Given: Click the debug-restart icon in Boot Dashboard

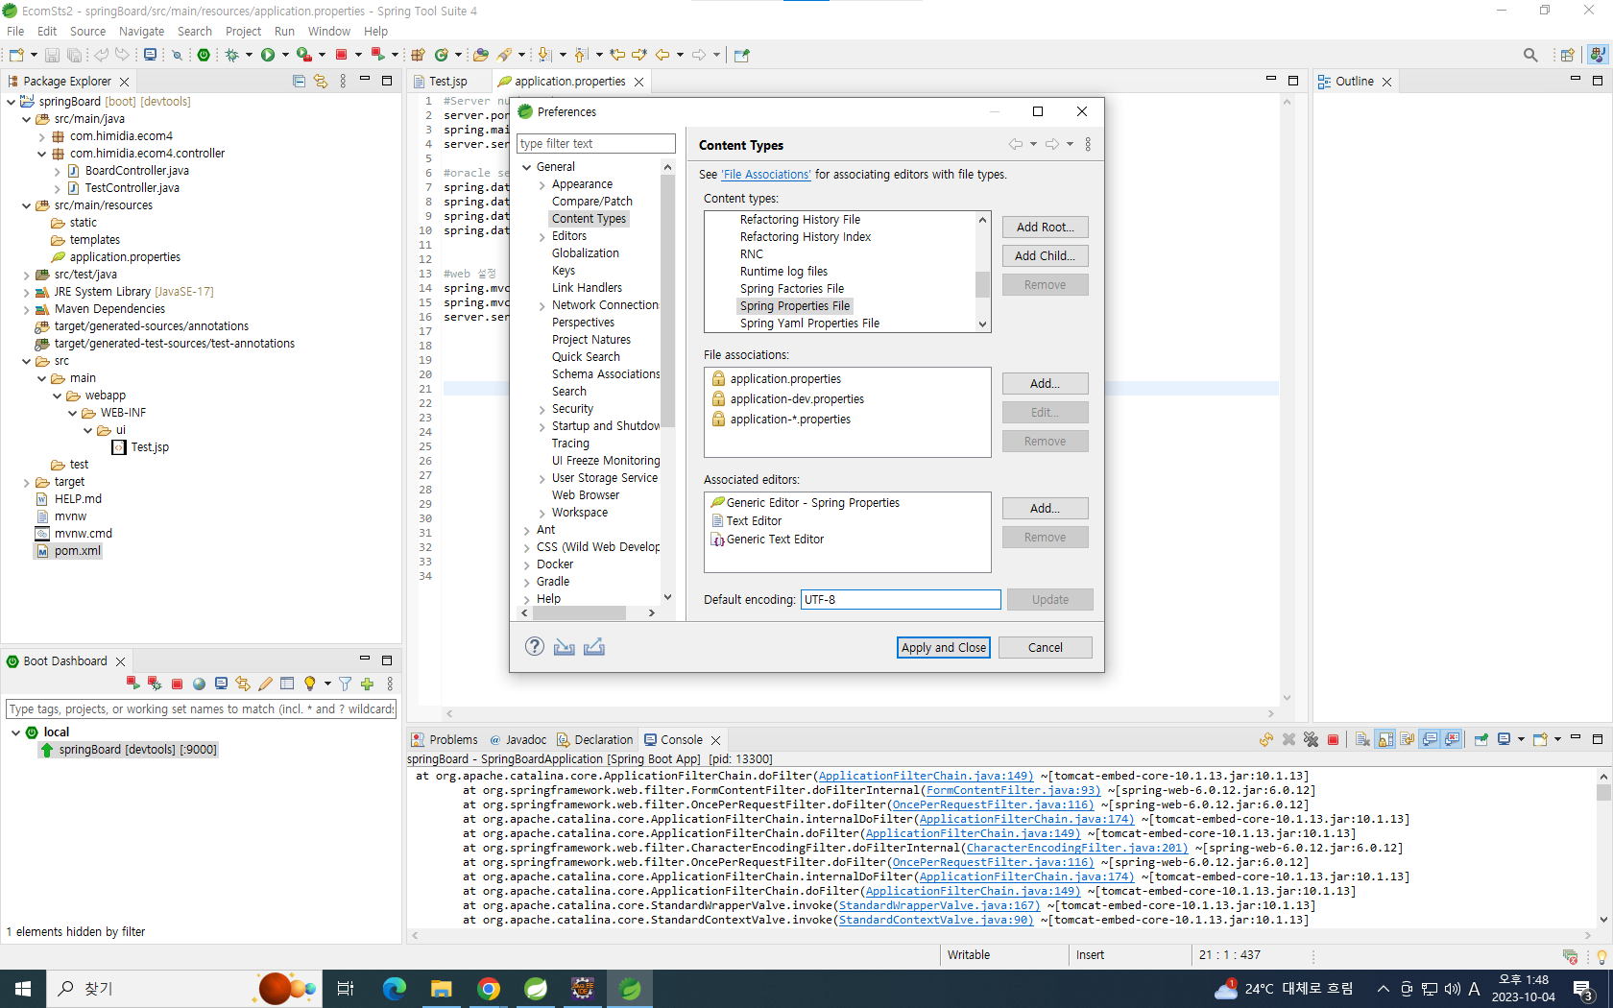Looking at the screenshot, I should click(x=155, y=684).
